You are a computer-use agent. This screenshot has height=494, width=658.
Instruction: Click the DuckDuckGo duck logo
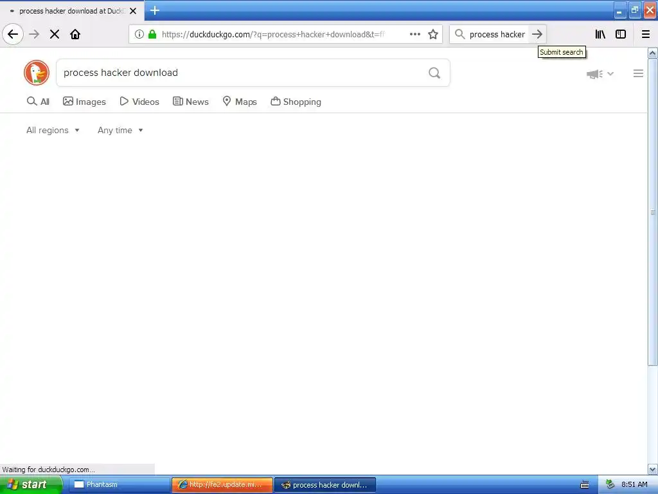click(37, 73)
